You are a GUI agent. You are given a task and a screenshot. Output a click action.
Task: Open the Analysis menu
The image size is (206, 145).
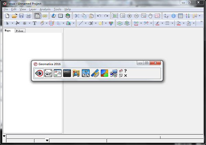point(45,10)
